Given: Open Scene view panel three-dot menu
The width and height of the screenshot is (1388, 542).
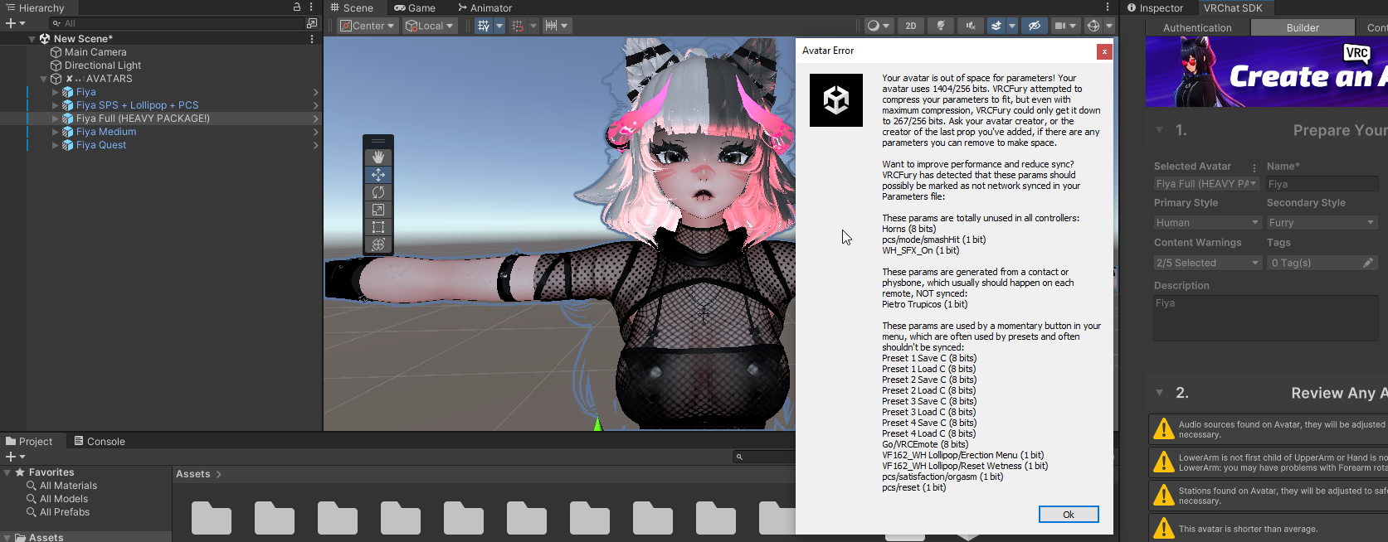Looking at the screenshot, I should point(1107,7).
